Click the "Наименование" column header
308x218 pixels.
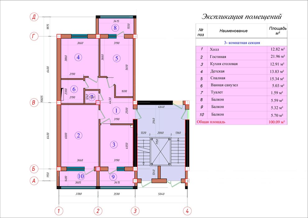tap(233, 31)
